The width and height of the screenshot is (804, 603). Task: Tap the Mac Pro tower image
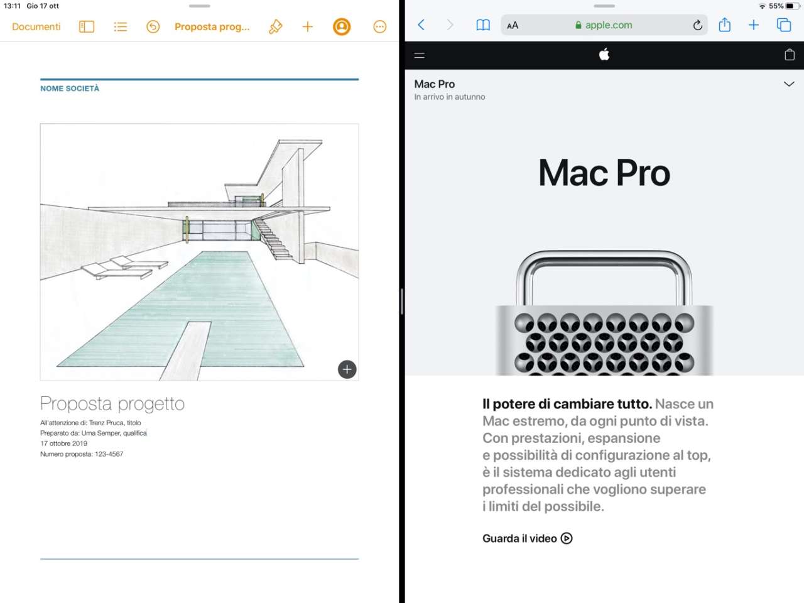point(604,313)
